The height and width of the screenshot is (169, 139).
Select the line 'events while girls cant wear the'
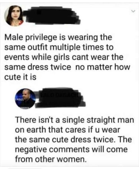[64, 57]
